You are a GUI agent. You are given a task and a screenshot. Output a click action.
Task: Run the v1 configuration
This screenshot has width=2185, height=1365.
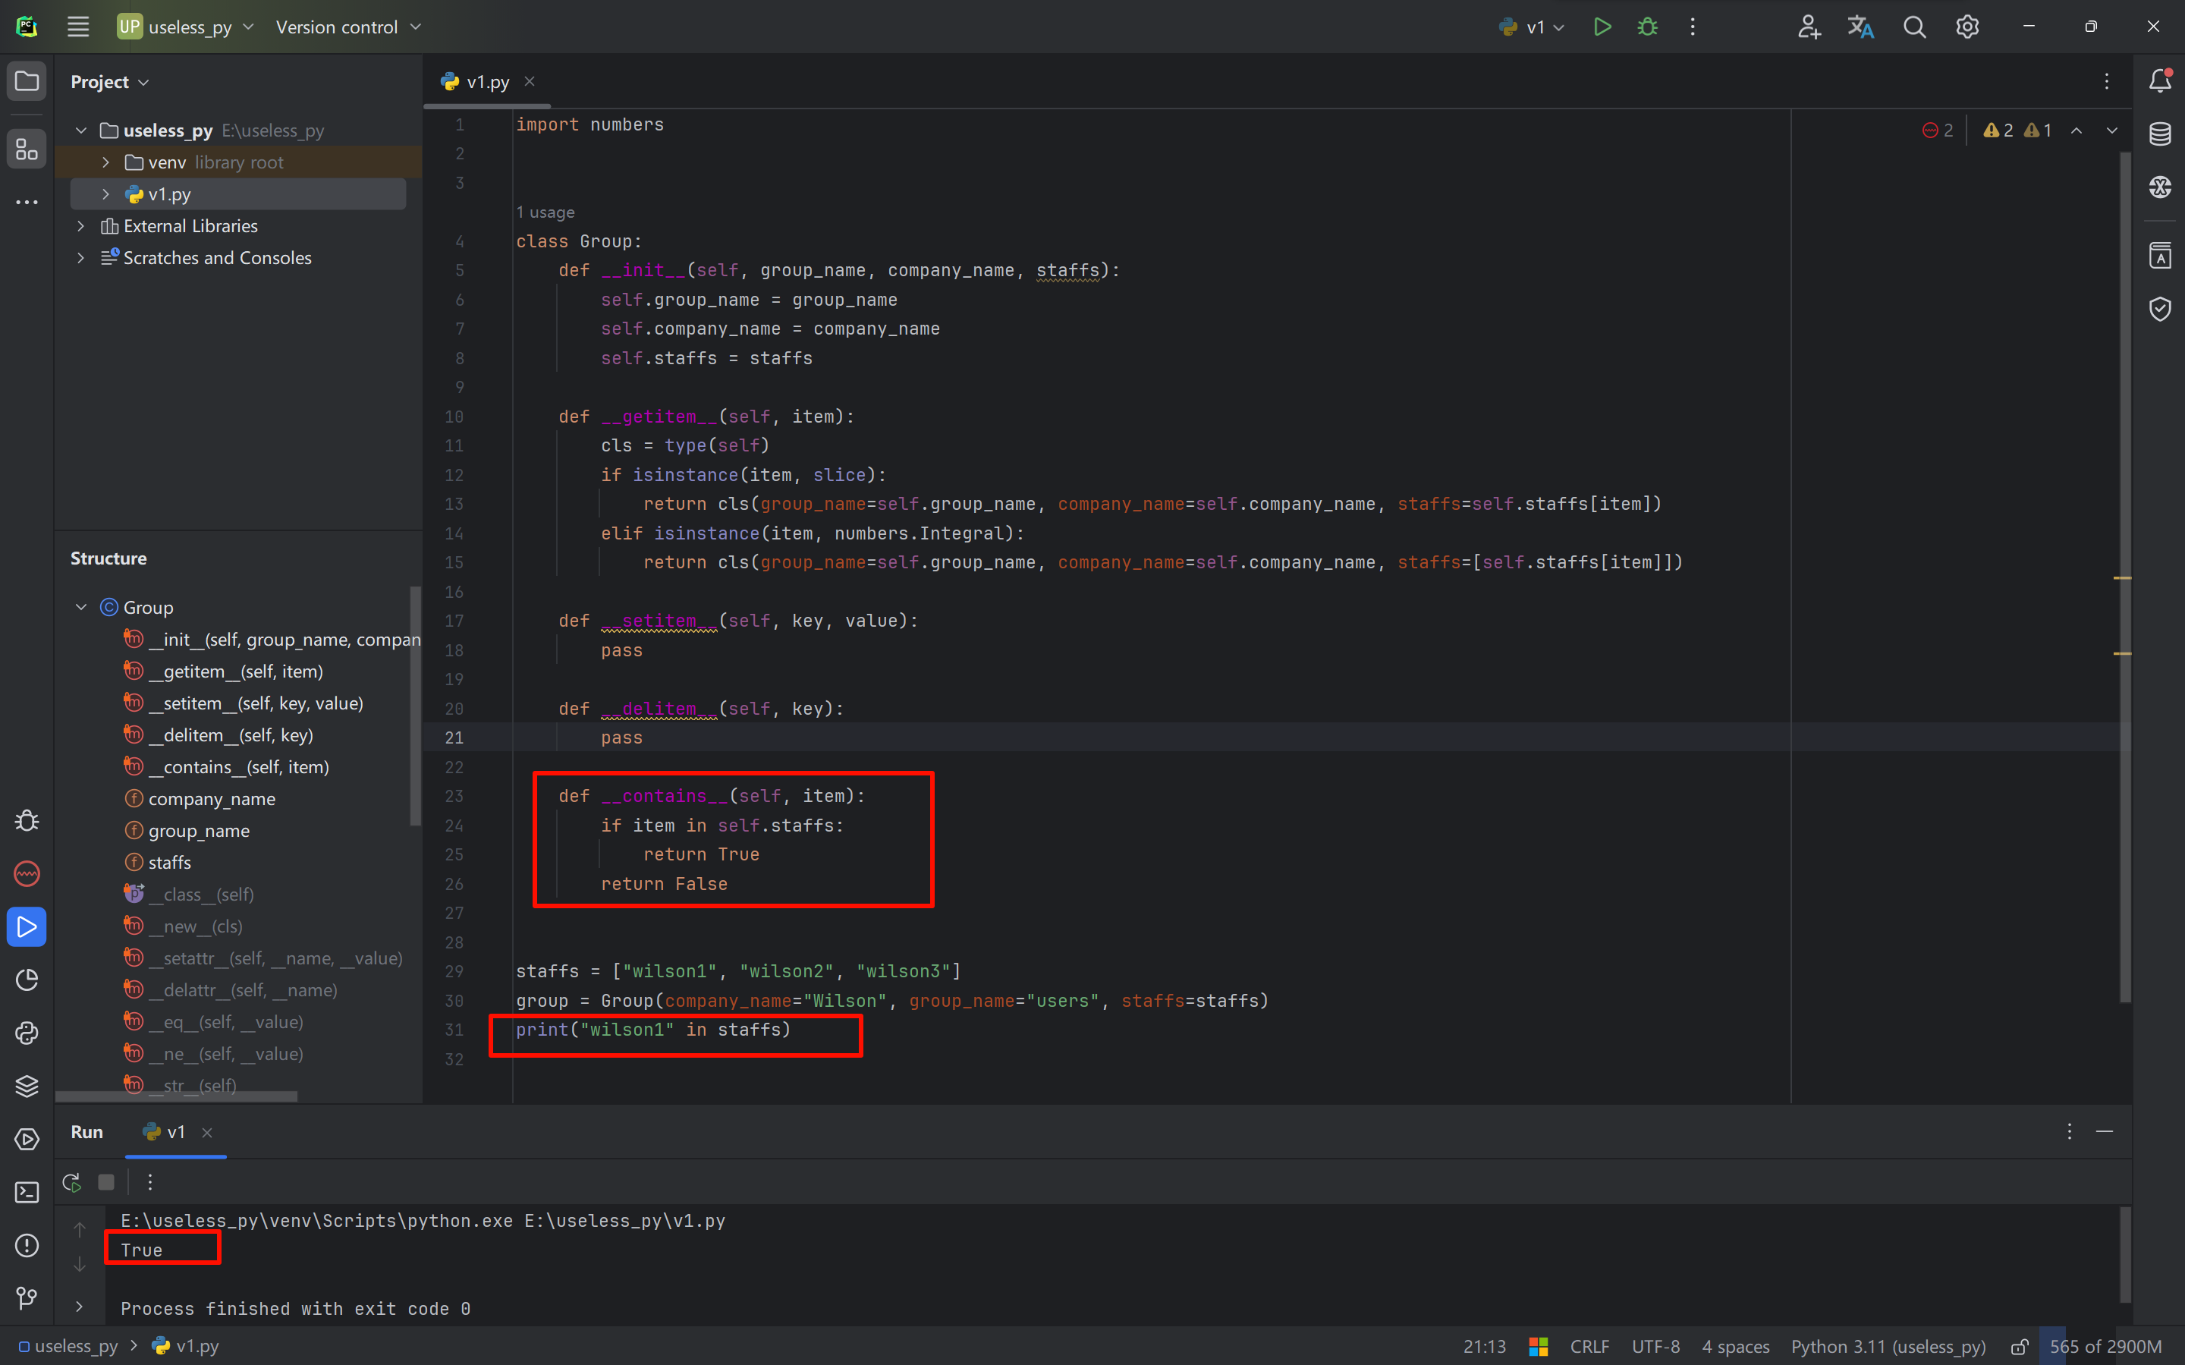[1602, 27]
